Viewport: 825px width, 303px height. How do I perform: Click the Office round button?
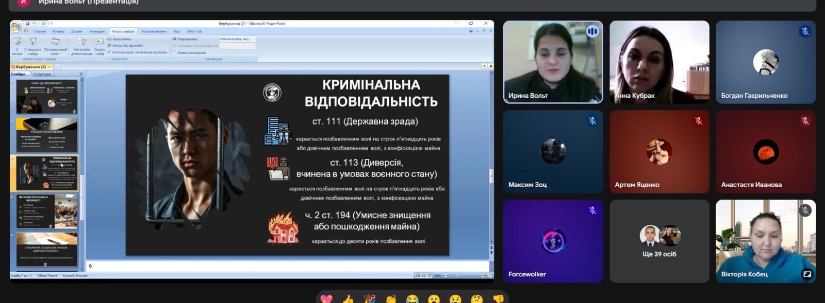click(16, 26)
